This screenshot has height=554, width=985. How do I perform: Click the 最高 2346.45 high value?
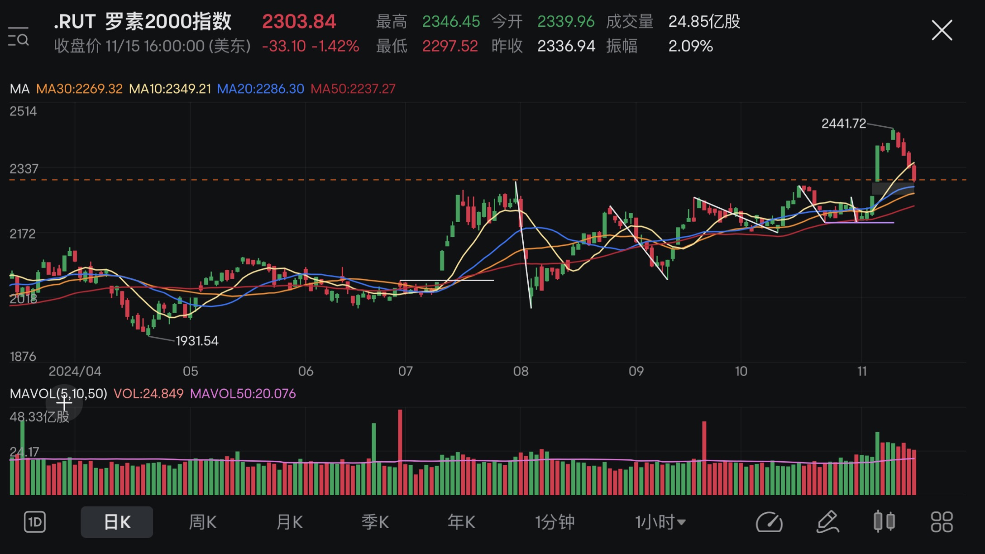[x=428, y=21]
